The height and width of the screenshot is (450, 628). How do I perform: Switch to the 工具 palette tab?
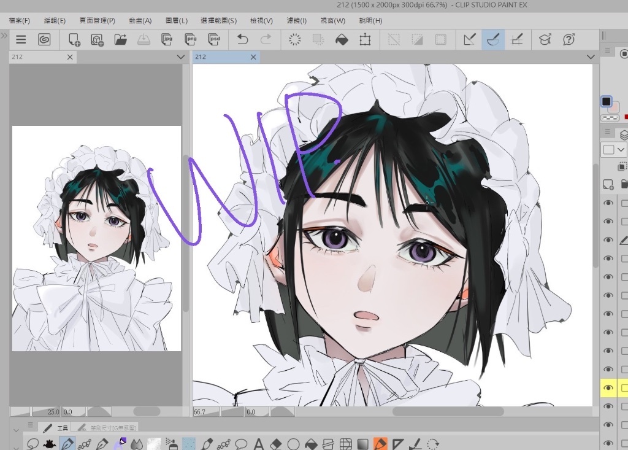tap(56, 428)
